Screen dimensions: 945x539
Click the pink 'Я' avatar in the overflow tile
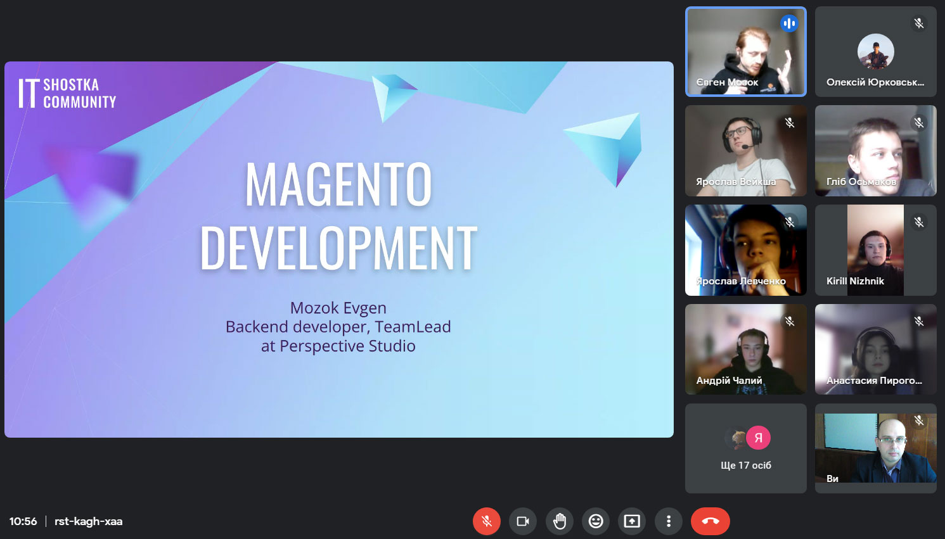point(758,438)
